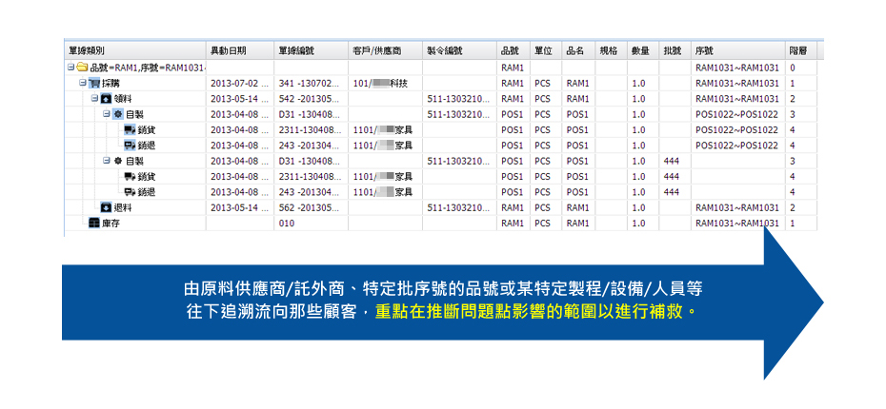Sort by 異動日期 column header

pos(229,49)
